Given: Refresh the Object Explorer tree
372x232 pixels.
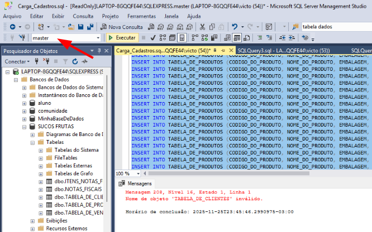Looking at the screenshot, I should (x=75, y=61).
